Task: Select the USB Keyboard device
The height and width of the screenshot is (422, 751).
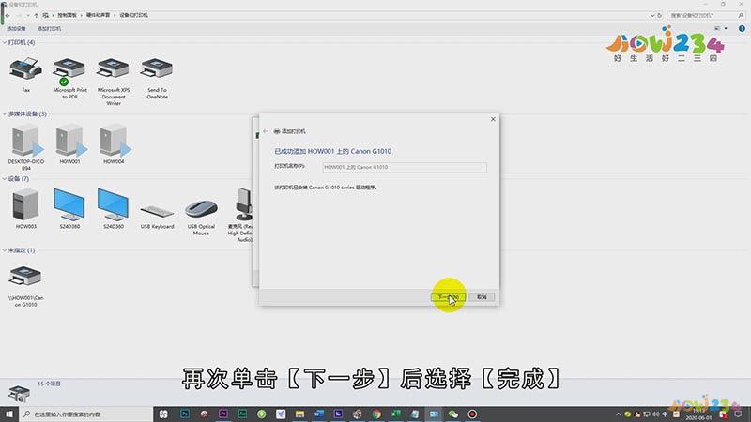Action: (x=157, y=216)
